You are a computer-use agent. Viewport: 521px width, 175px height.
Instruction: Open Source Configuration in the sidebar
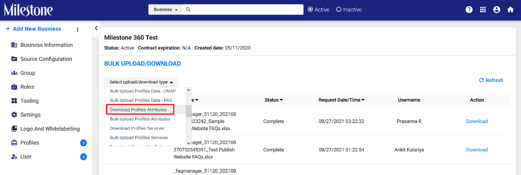click(x=46, y=59)
